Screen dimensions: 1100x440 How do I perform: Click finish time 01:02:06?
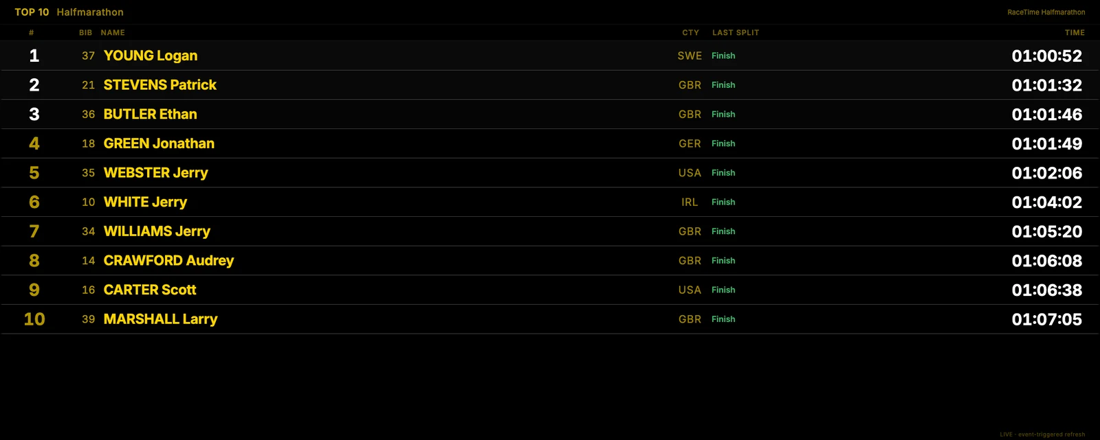coord(1047,173)
